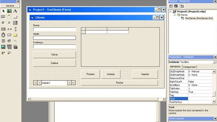Select the Pointer tool in the toolbox
This screenshot has height=122, width=217.
tap(3, 11)
